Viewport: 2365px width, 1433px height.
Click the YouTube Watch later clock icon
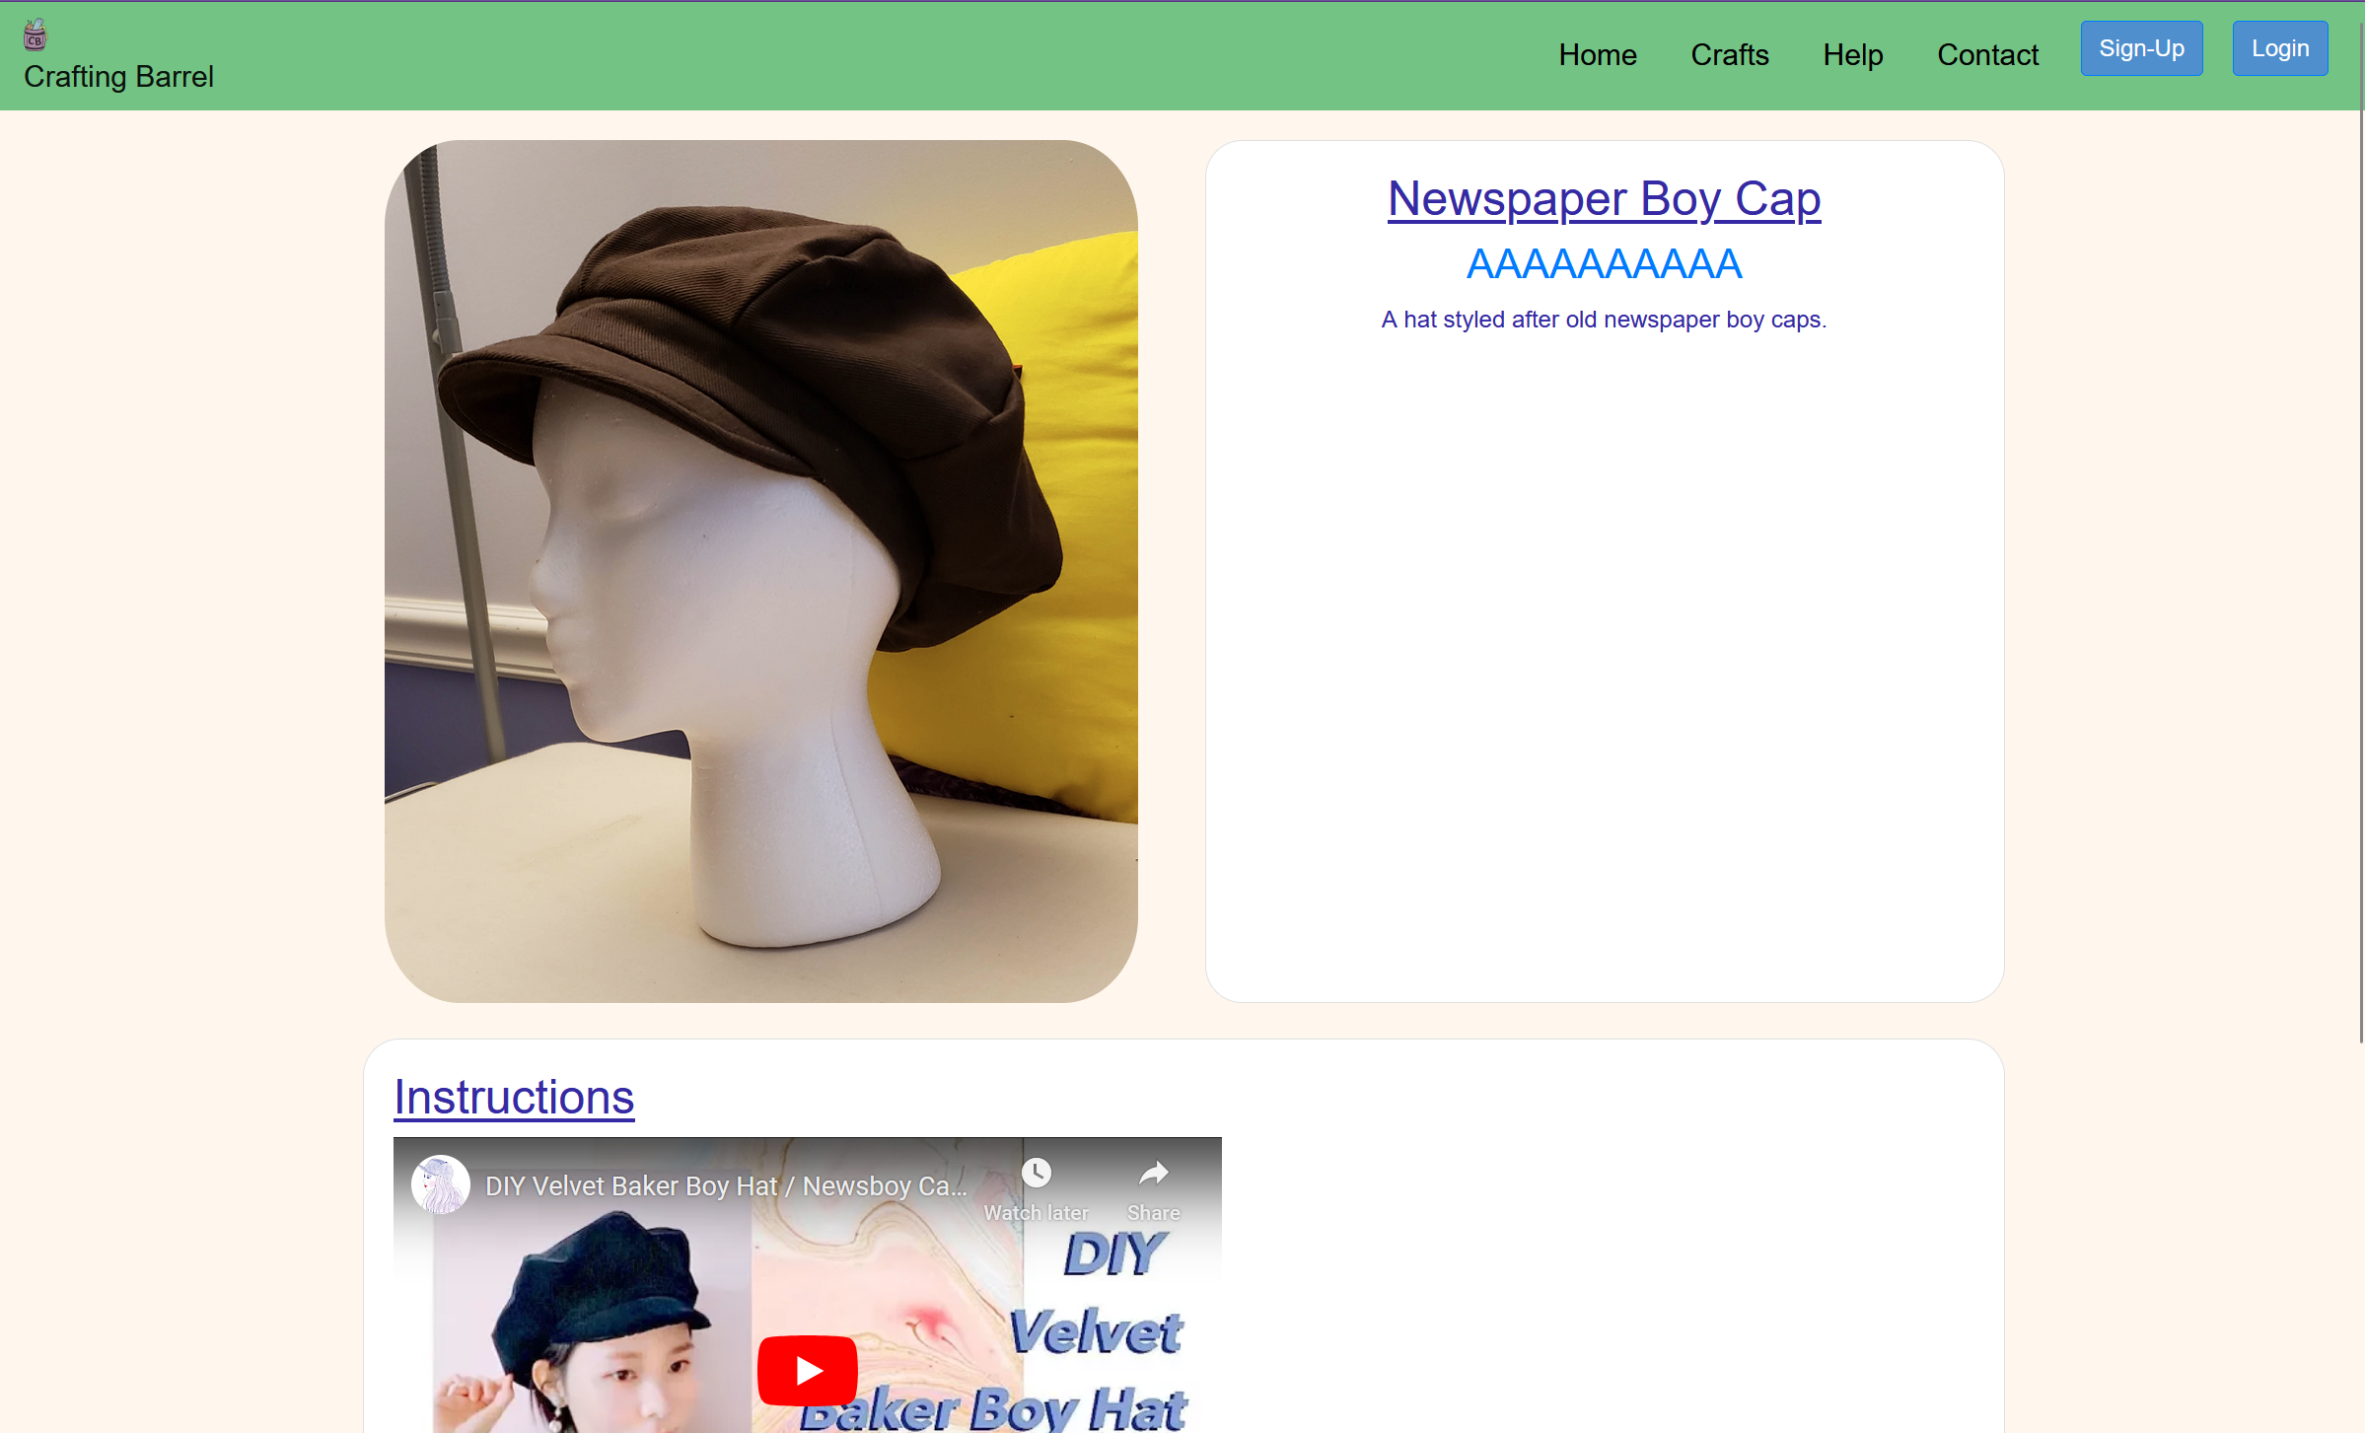pos(1036,1173)
